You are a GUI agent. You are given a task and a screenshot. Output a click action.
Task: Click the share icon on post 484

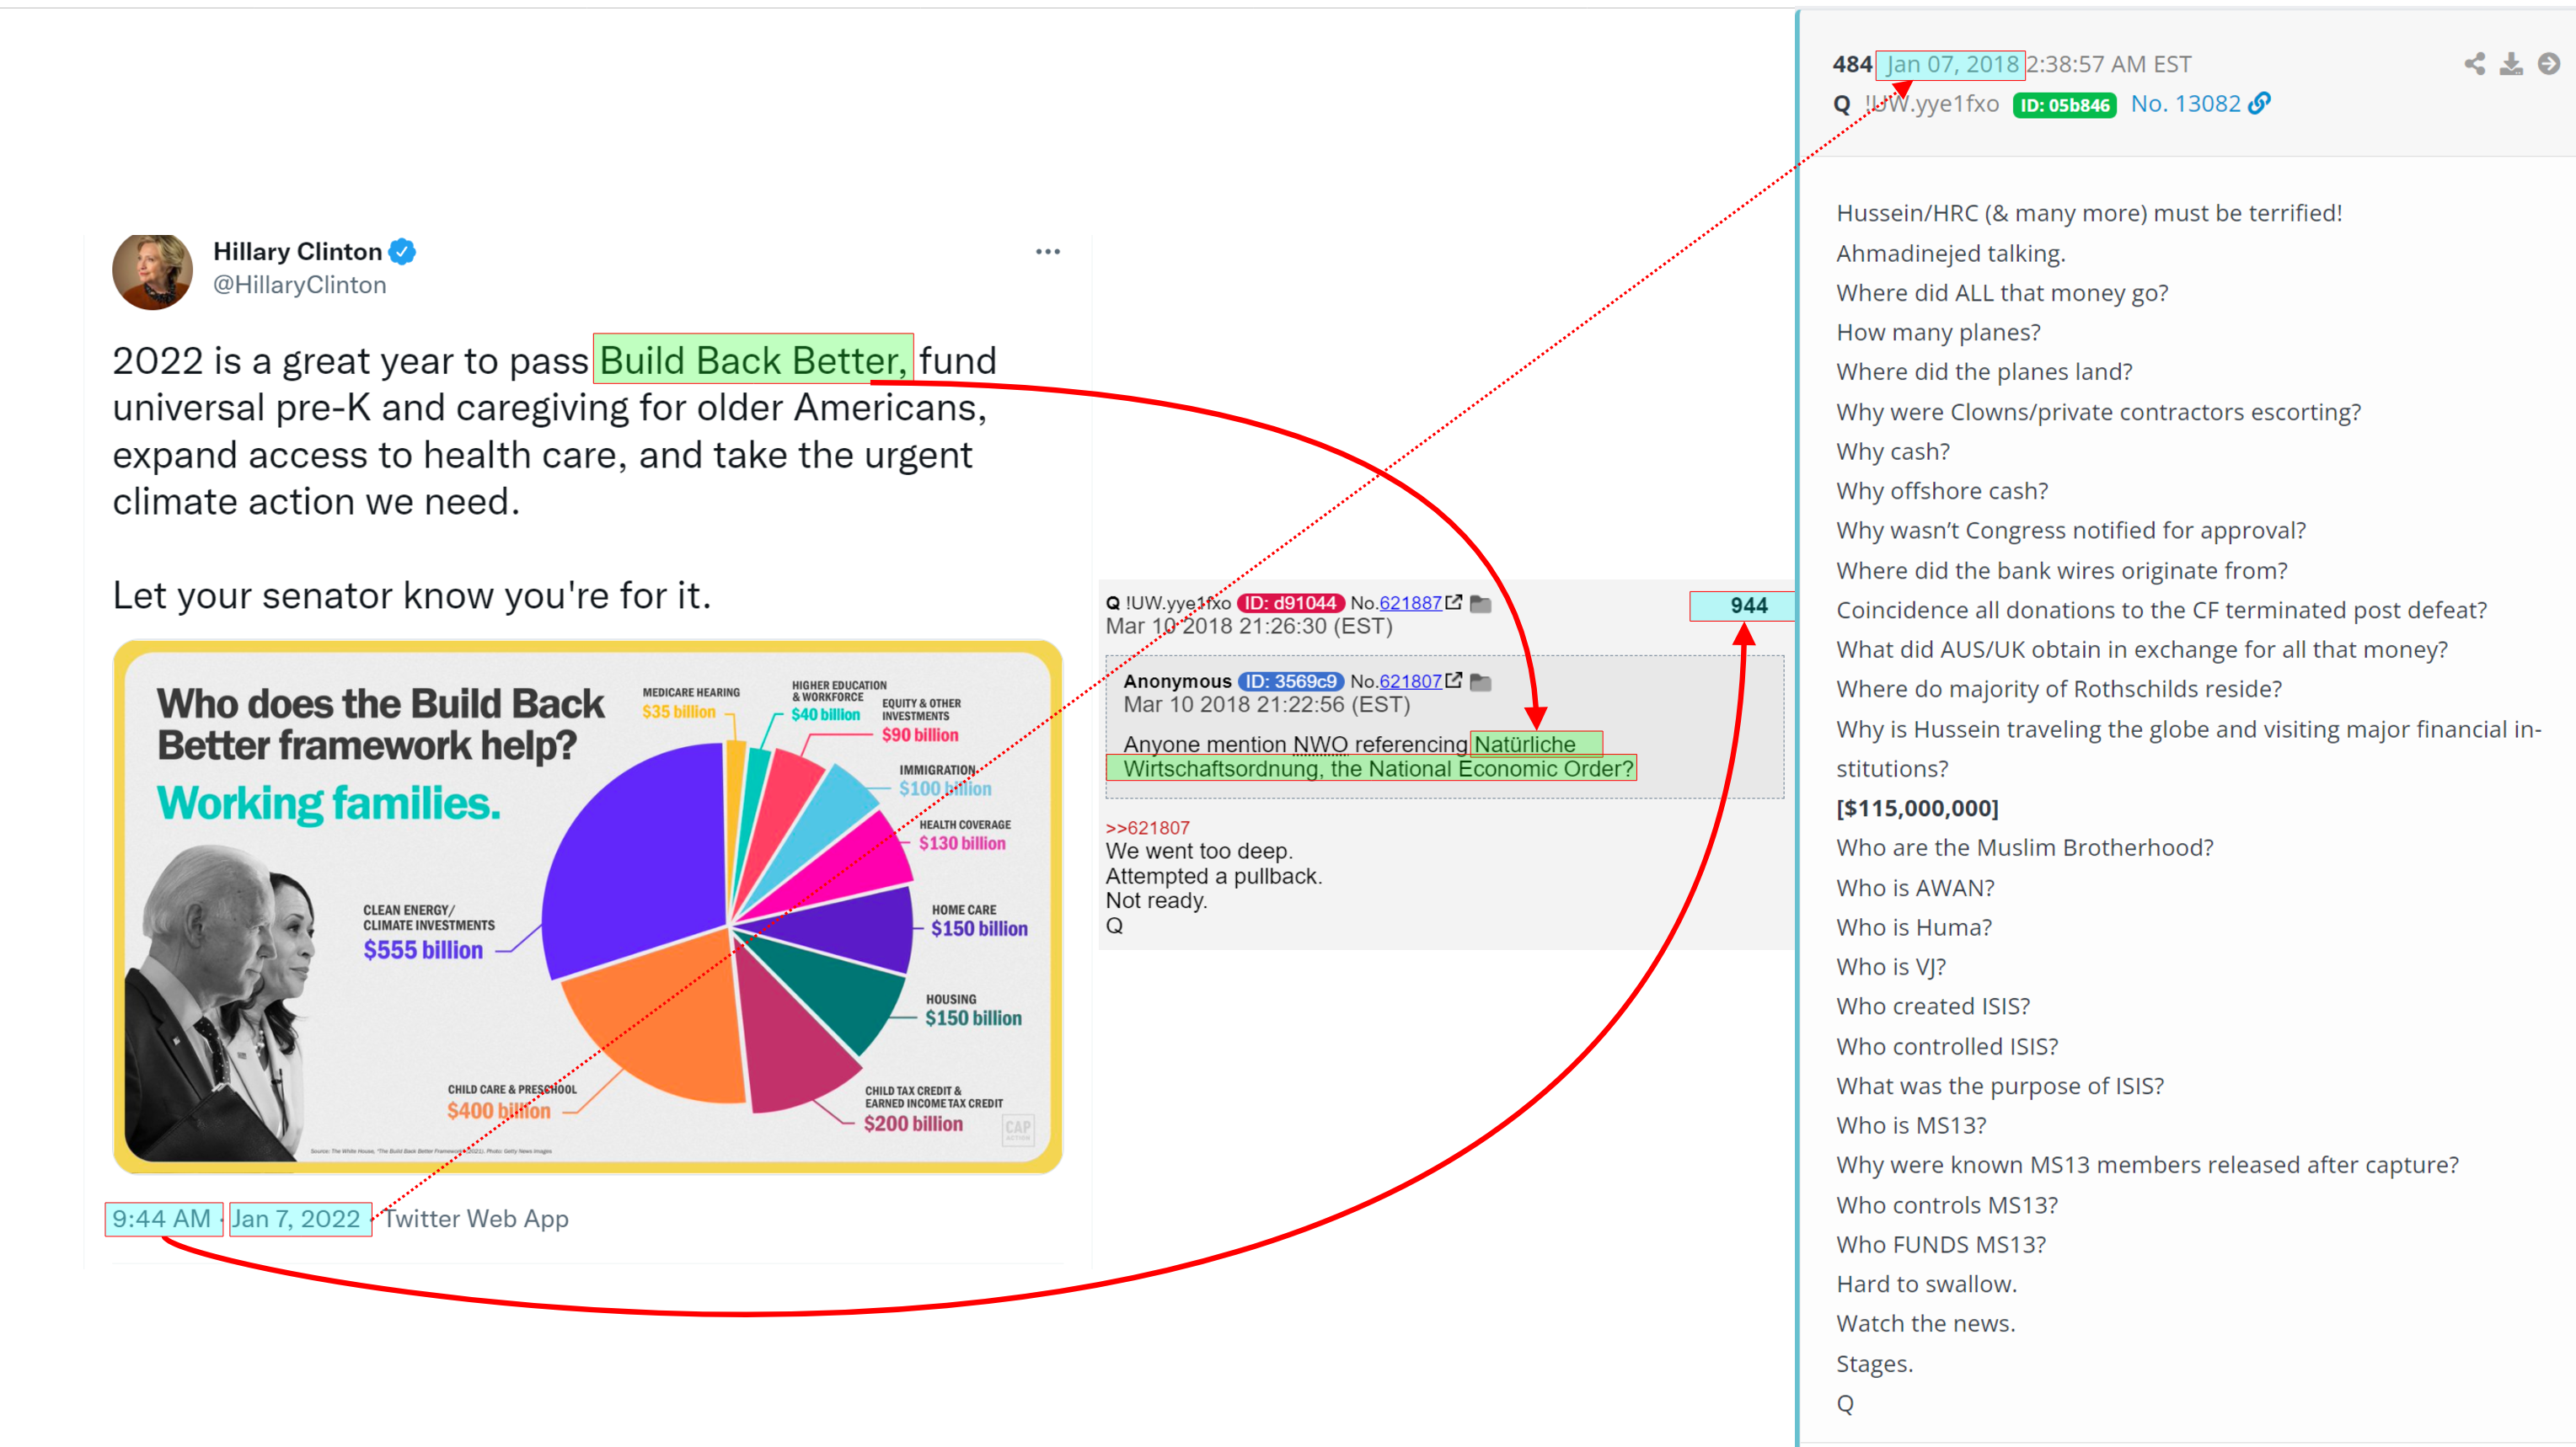(2474, 64)
